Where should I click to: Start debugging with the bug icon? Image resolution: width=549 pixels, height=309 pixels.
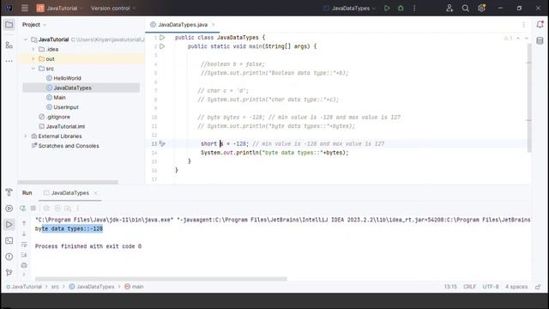(x=401, y=8)
